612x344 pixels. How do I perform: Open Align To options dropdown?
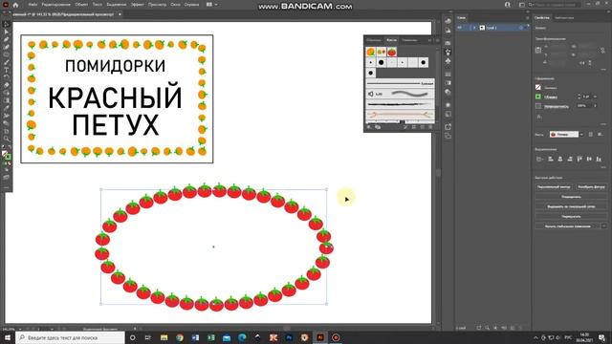[540, 159]
